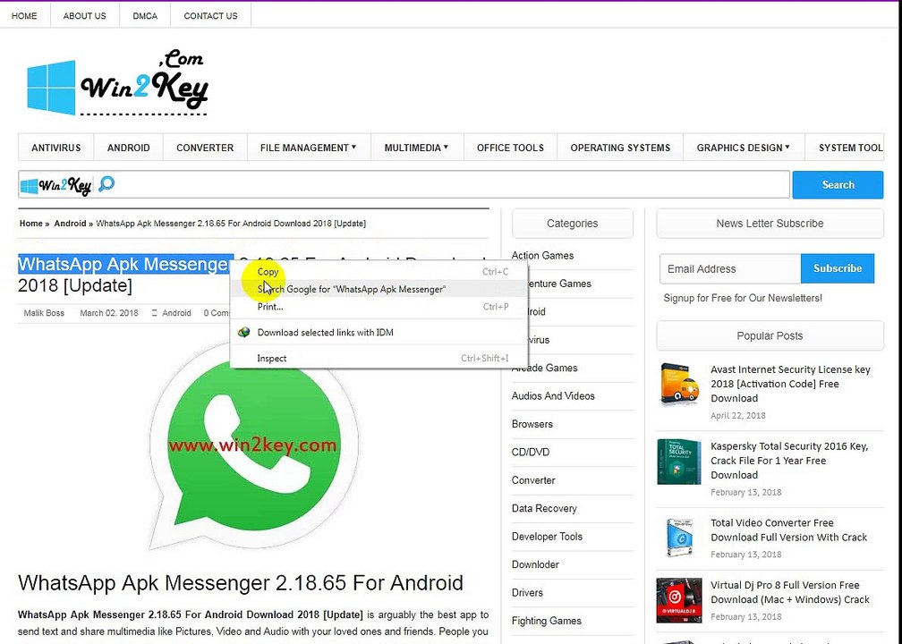Open Fighting Games category
The image size is (902, 644).
547,621
